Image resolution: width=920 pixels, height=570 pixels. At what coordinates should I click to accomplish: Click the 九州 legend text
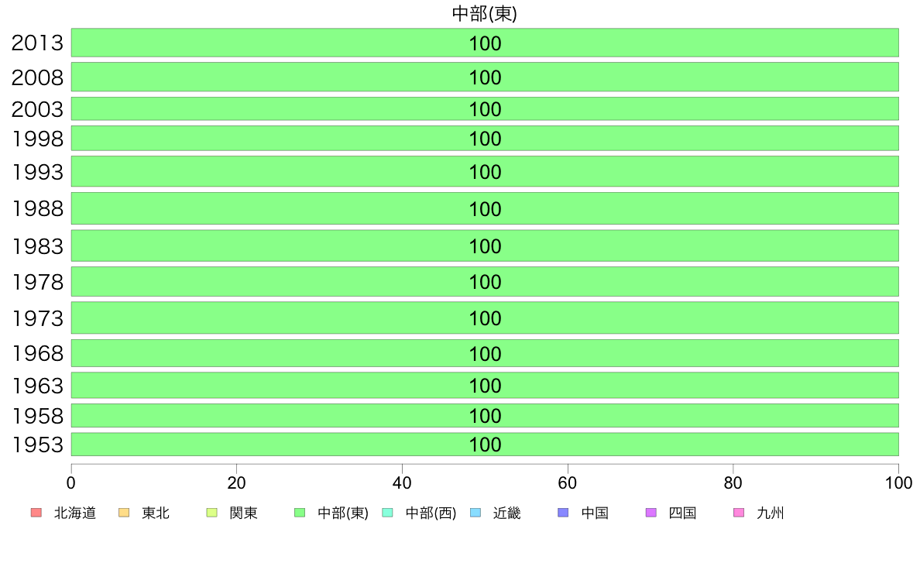(x=771, y=513)
